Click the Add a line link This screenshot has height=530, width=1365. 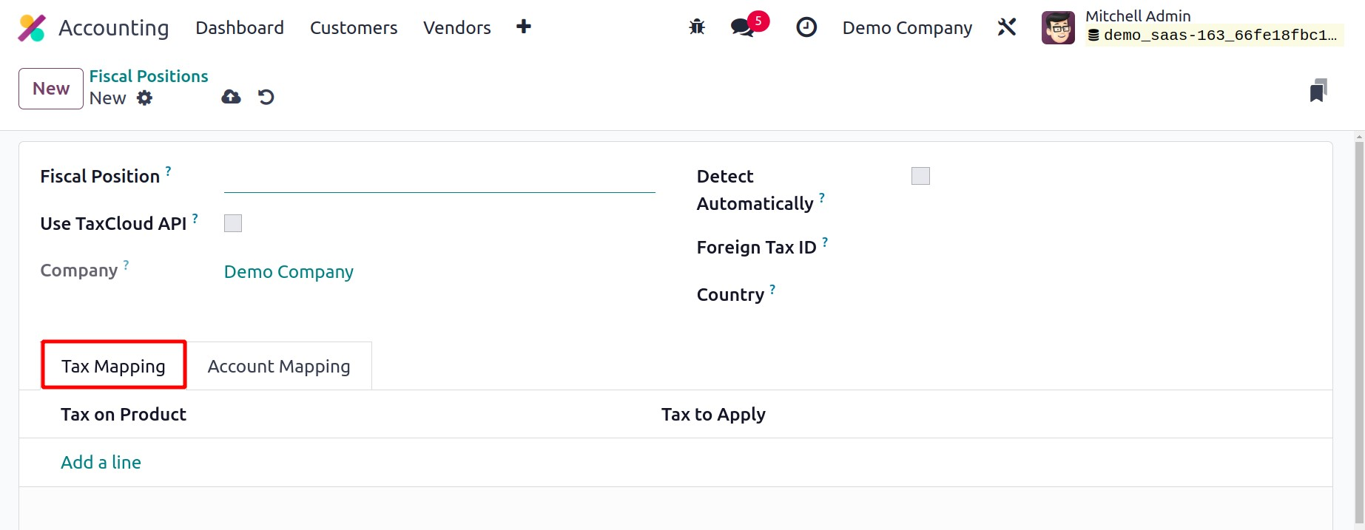[101, 463]
